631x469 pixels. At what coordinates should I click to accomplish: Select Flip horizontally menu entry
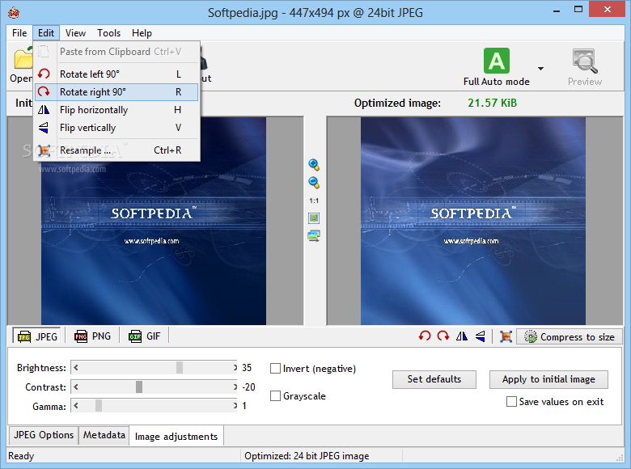pyautogui.click(x=116, y=110)
